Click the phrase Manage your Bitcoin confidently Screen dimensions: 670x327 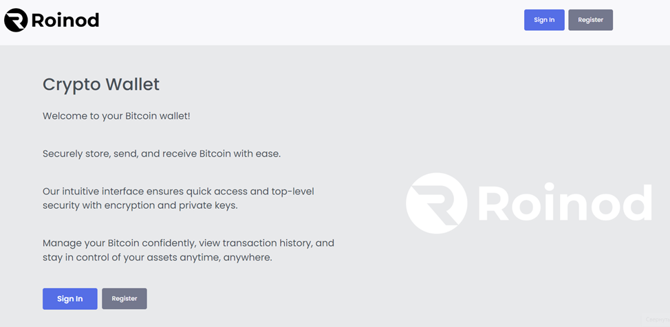119,243
